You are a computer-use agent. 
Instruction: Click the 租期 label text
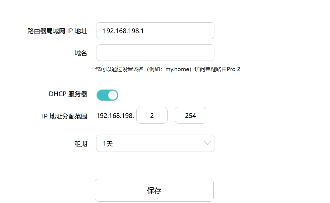81,144
